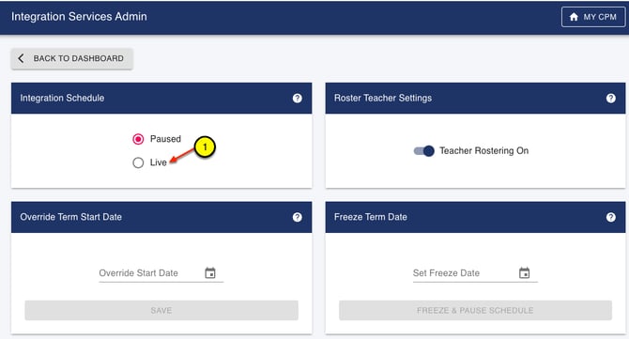Viewport: 629px width, 339px height.
Task: Select the Paused radio button
Action: [138, 139]
